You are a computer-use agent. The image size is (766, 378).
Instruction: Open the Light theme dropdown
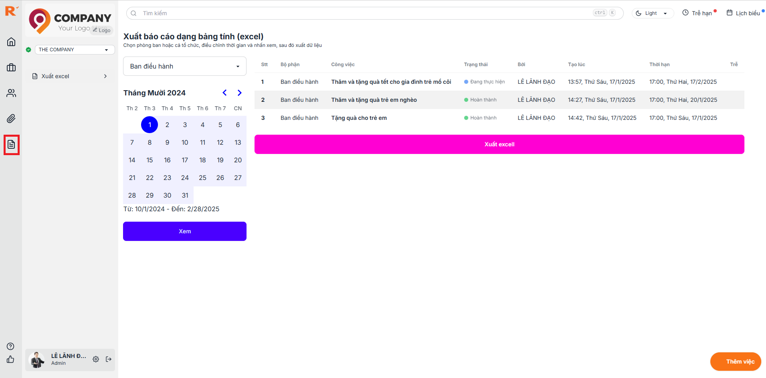pyautogui.click(x=653, y=13)
